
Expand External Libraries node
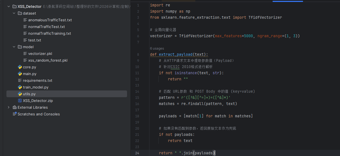pos(9,107)
